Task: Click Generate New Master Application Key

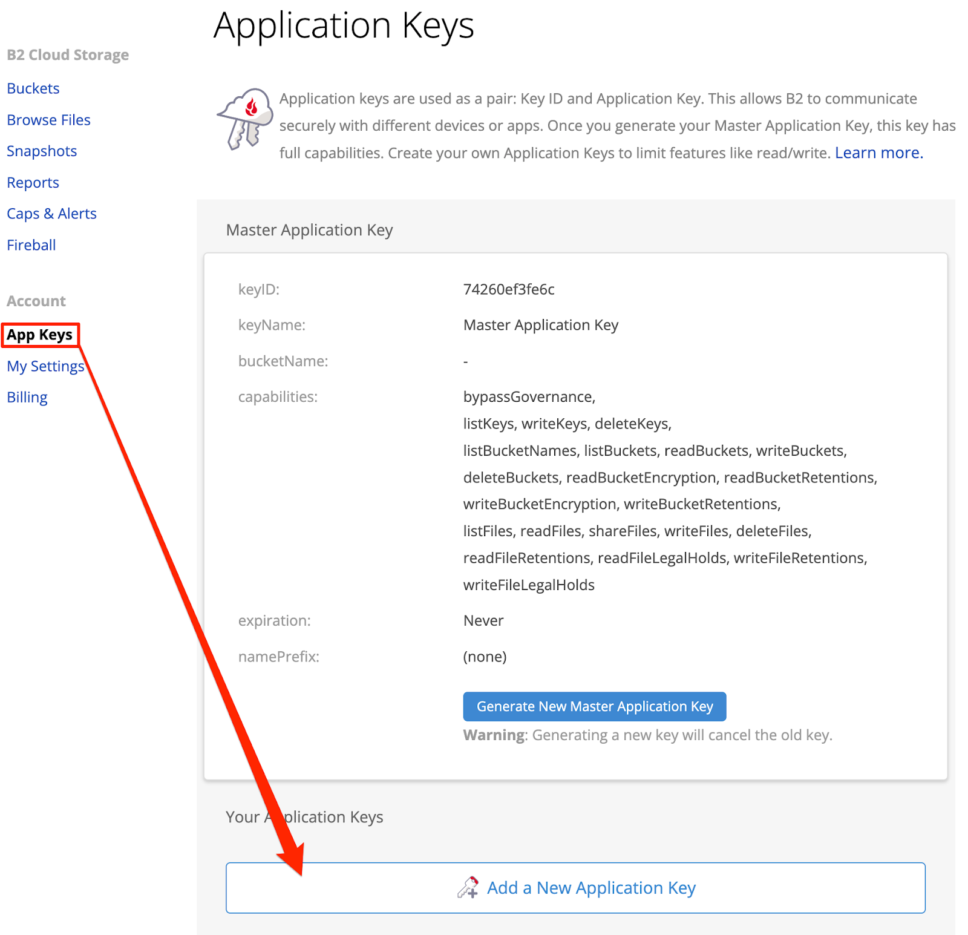Action: [x=595, y=706]
